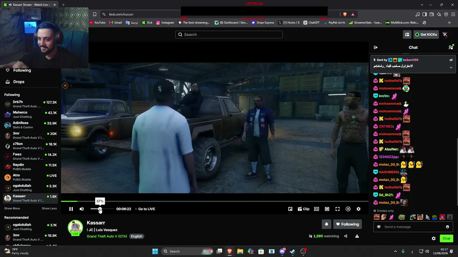Toggle closed captions CC
Screen dimensions: 458x257
click(x=316, y=209)
